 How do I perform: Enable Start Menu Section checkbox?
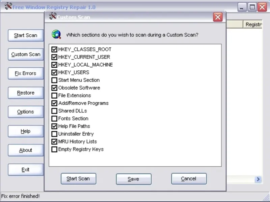(54, 80)
